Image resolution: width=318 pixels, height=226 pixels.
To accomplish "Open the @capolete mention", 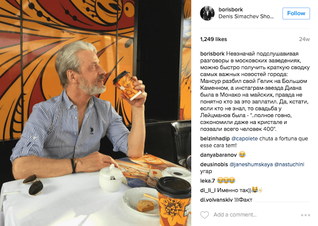I will [244, 139].
